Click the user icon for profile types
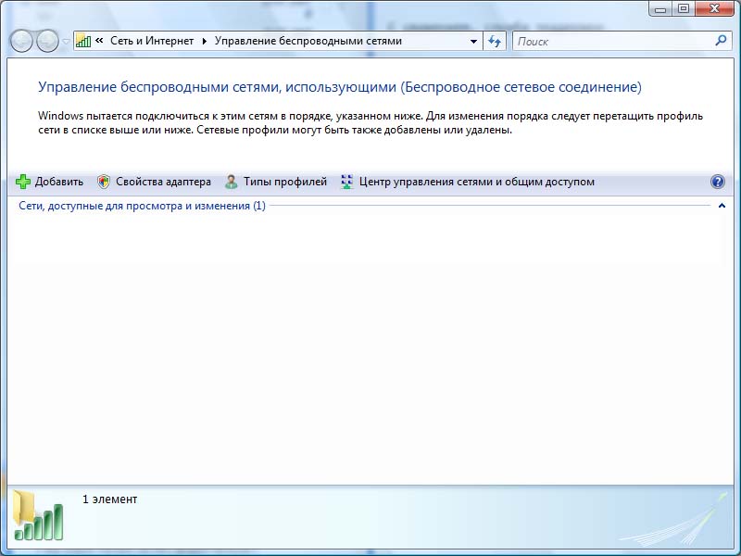The height and width of the screenshot is (556, 741). tap(231, 182)
